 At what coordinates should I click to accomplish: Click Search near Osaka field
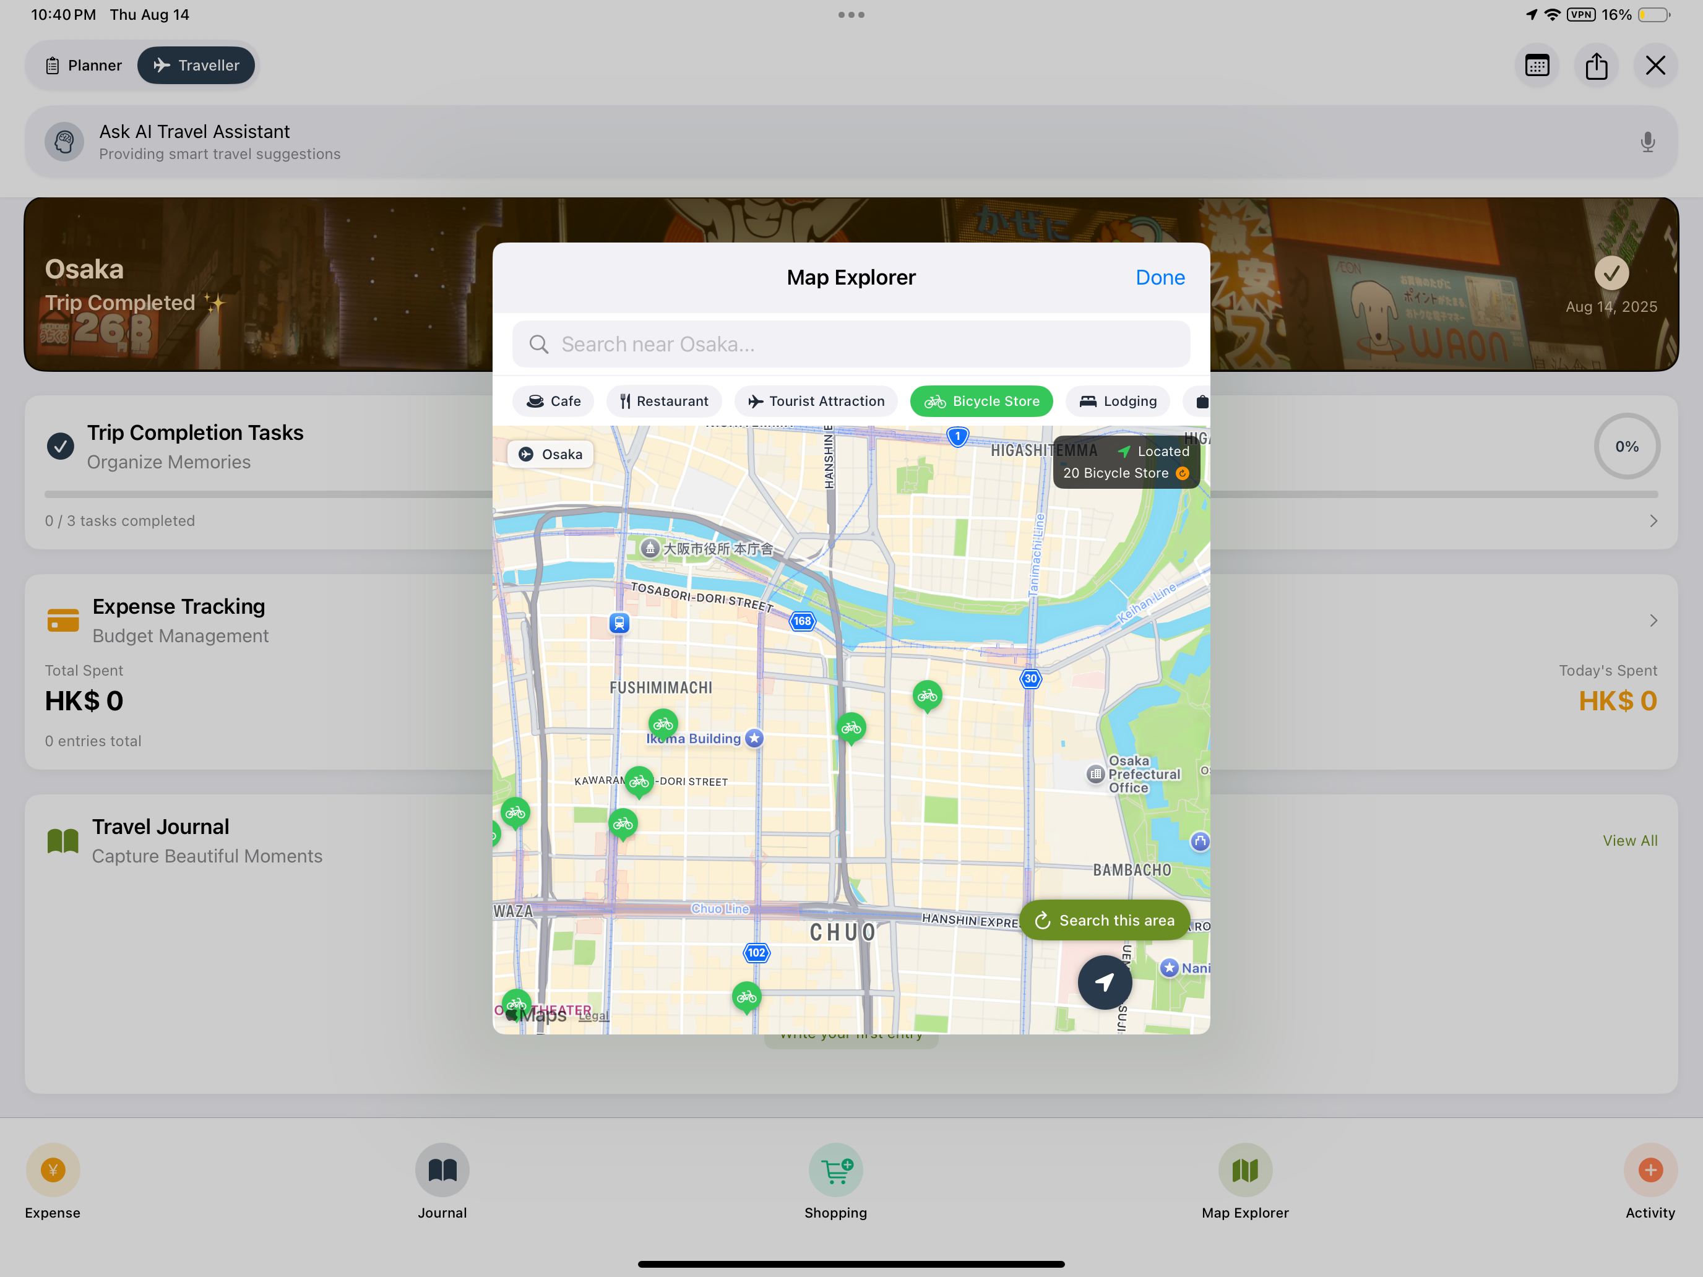(851, 344)
